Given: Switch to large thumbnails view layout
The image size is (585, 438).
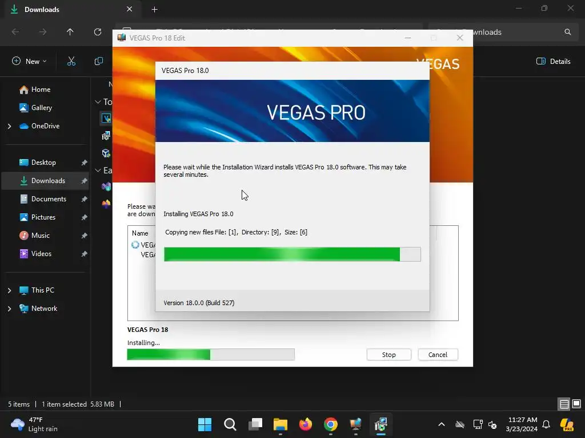Looking at the screenshot, I should tap(576, 404).
